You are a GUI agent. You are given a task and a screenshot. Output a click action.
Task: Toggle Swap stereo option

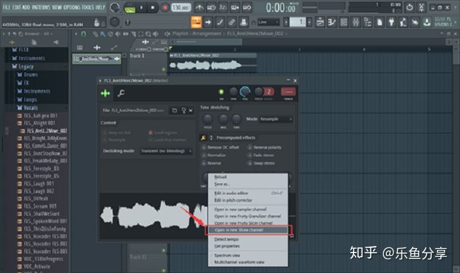point(261,163)
